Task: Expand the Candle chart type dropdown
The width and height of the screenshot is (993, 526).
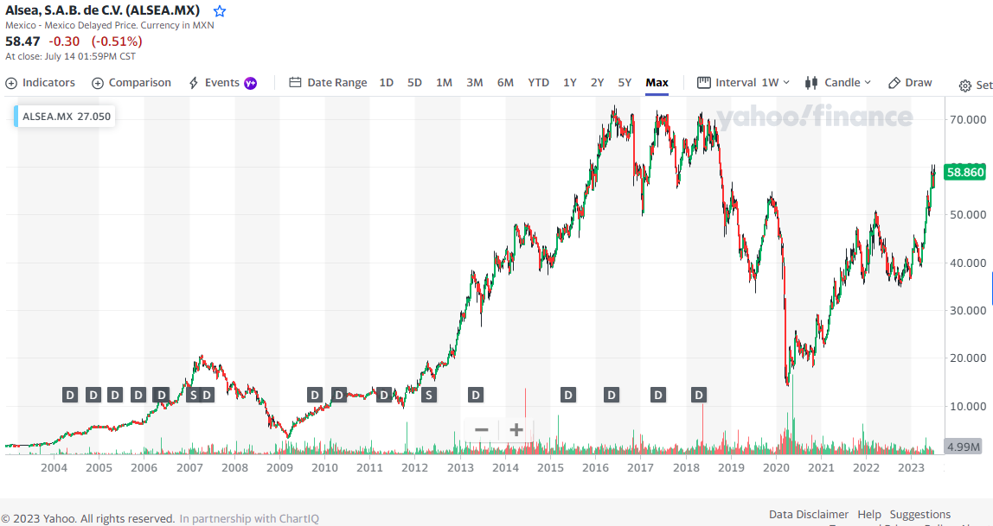Action: click(x=838, y=83)
